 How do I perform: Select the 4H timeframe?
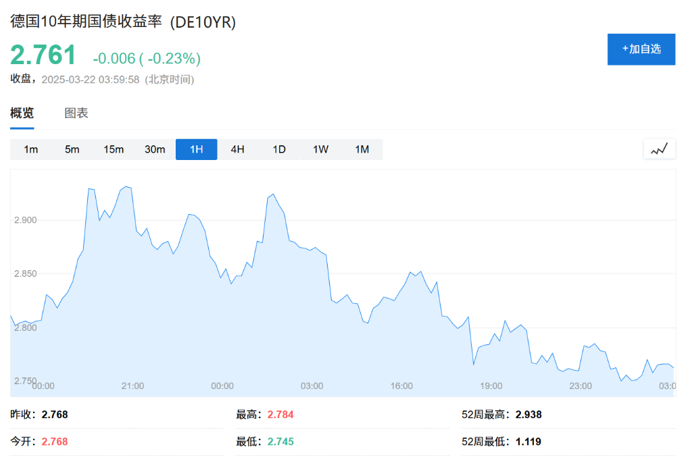[237, 149]
